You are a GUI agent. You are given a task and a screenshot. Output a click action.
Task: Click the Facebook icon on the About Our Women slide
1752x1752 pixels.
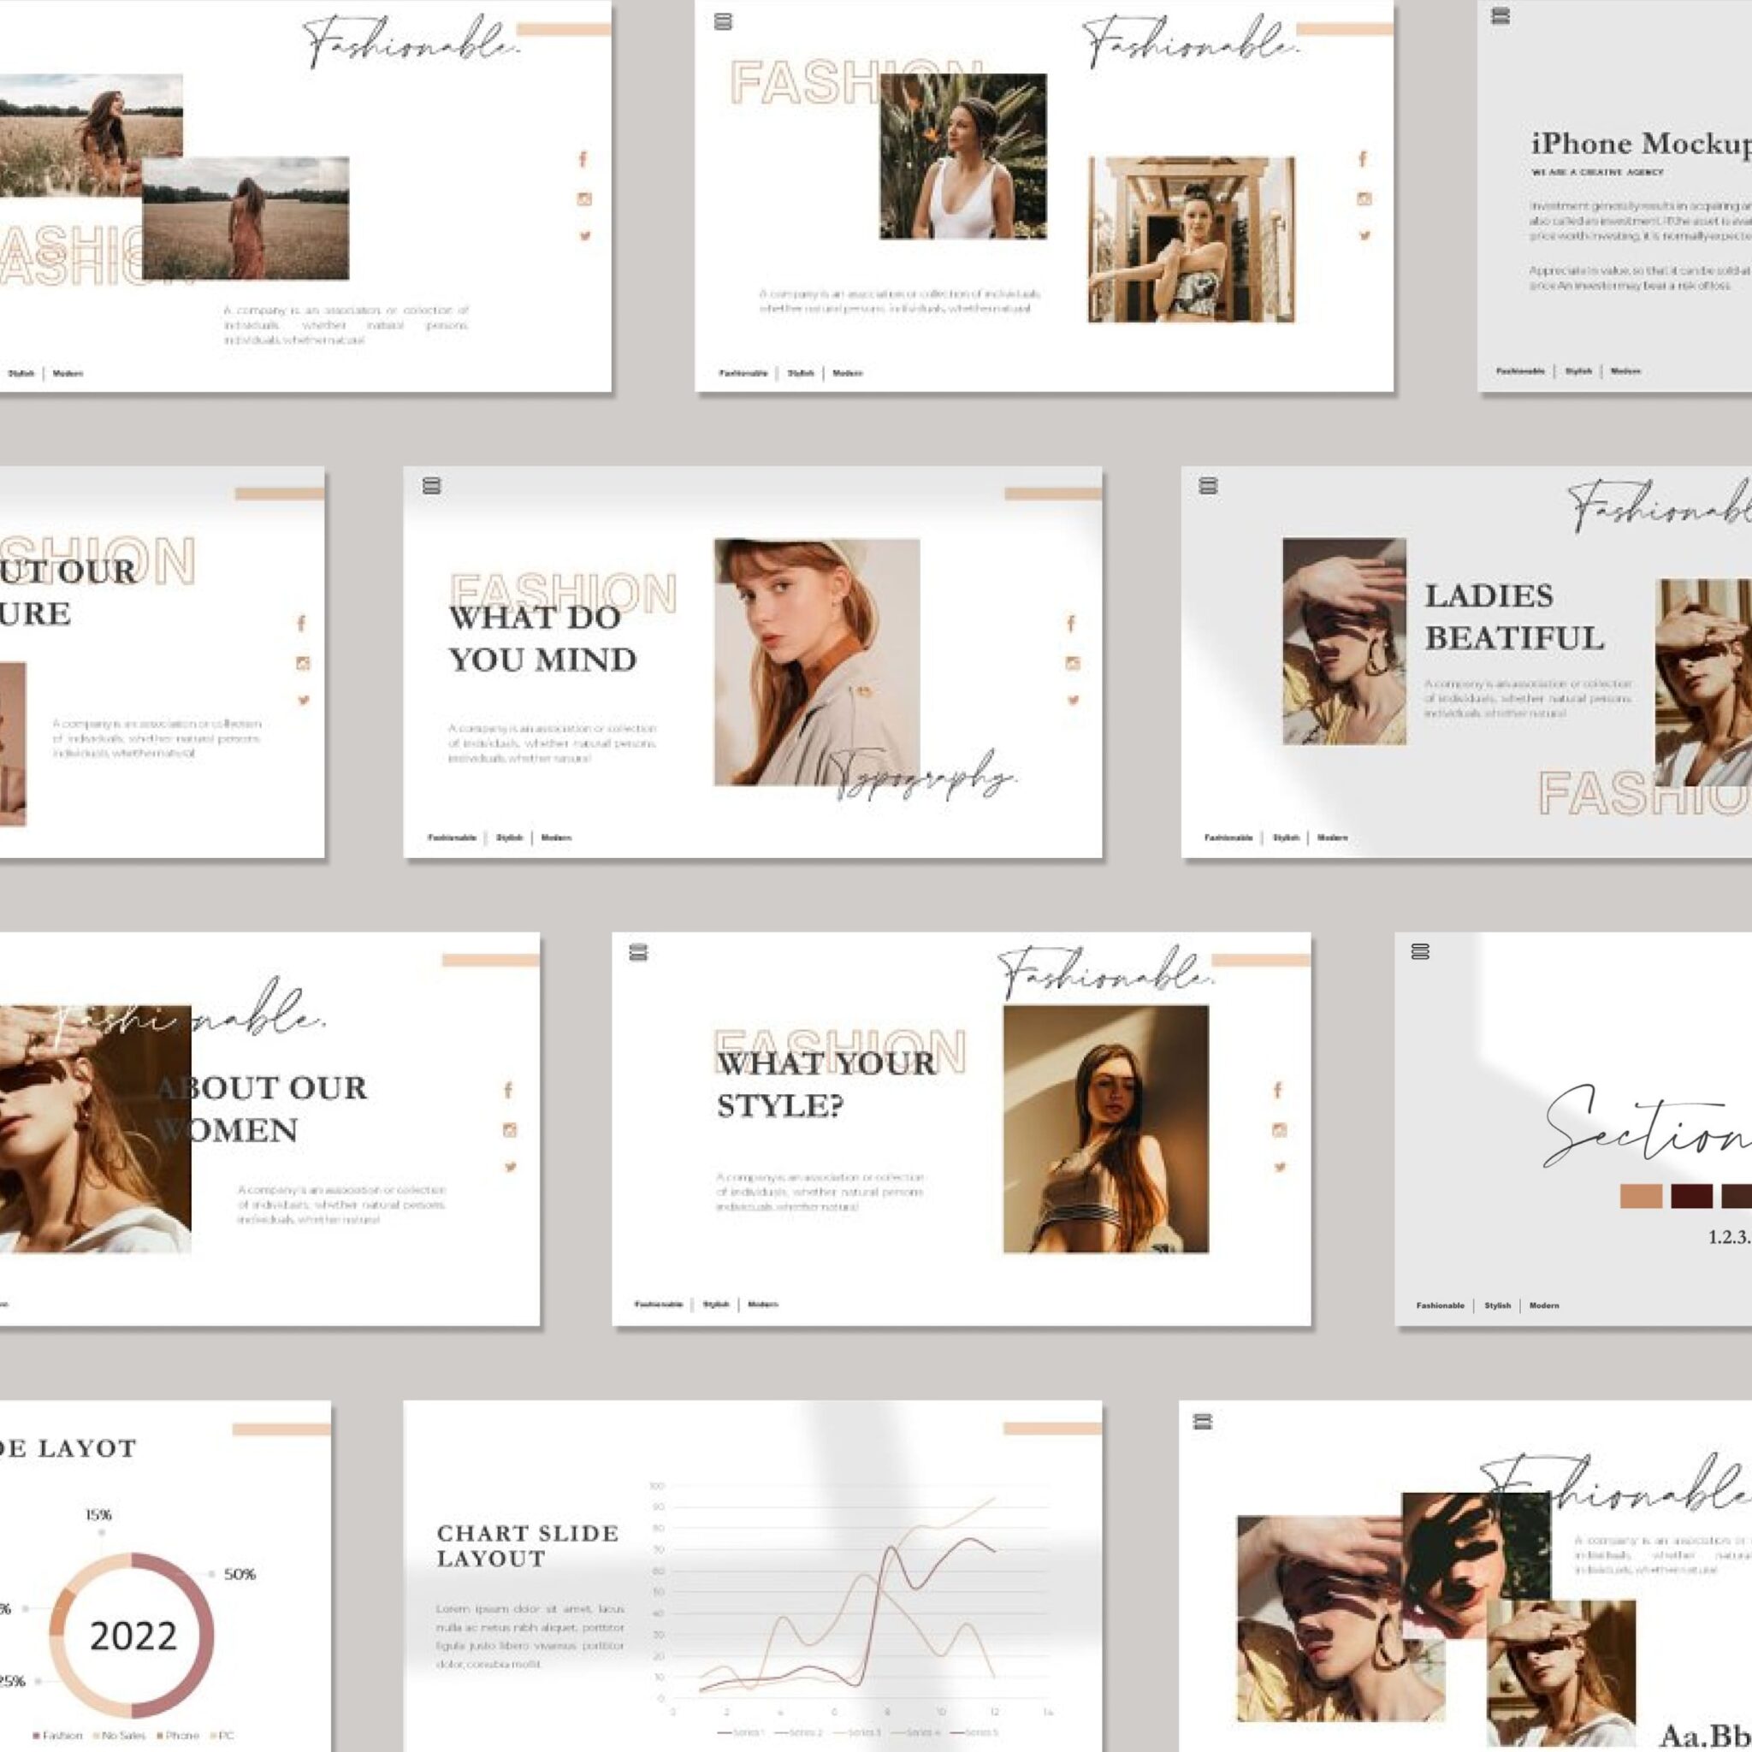(508, 1090)
